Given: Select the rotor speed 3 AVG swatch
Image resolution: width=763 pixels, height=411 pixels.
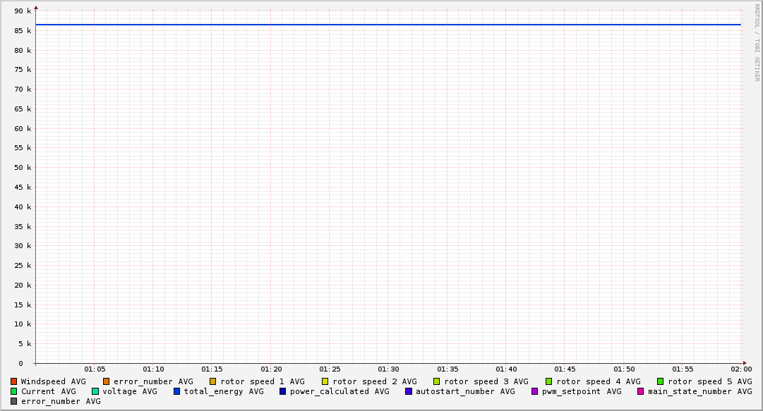Looking at the screenshot, I should point(437,381).
